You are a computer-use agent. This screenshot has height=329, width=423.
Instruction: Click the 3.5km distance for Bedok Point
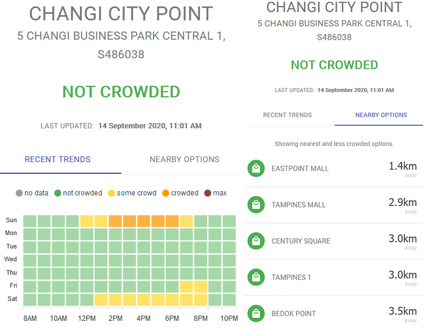(403, 311)
